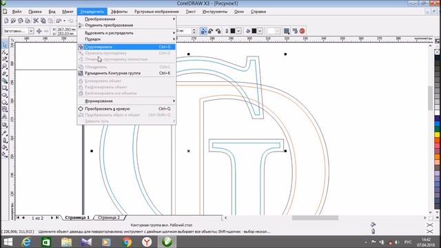Click the no-color X palette swatch
The width and height of the screenshot is (441, 248).
click(437, 52)
